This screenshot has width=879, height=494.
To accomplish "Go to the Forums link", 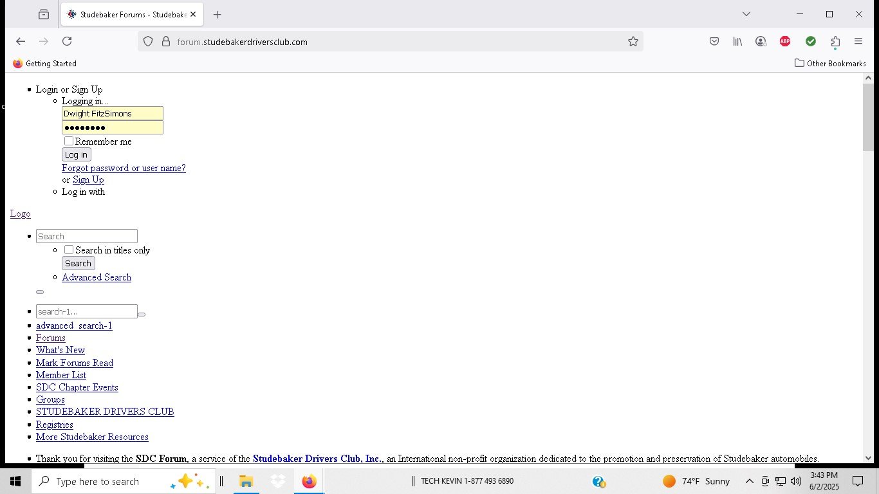I will [x=51, y=338].
